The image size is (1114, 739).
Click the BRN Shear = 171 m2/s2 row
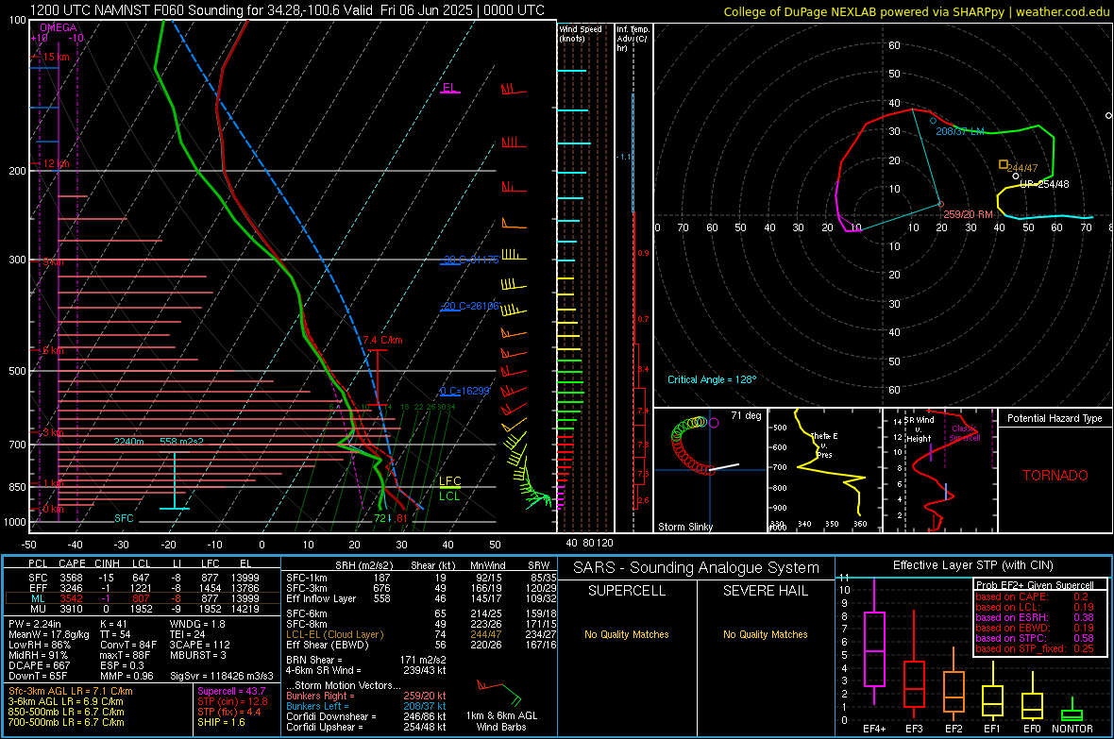tap(366, 660)
